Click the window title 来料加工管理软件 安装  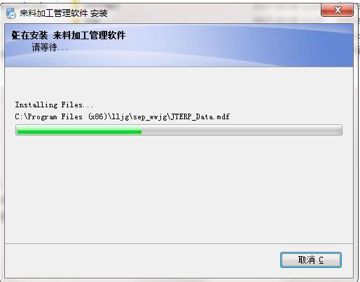(x=63, y=13)
